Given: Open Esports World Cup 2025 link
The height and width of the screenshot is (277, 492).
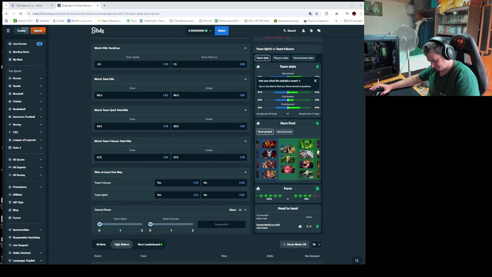Looking at the screenshot, I should [x=268, y=225].
